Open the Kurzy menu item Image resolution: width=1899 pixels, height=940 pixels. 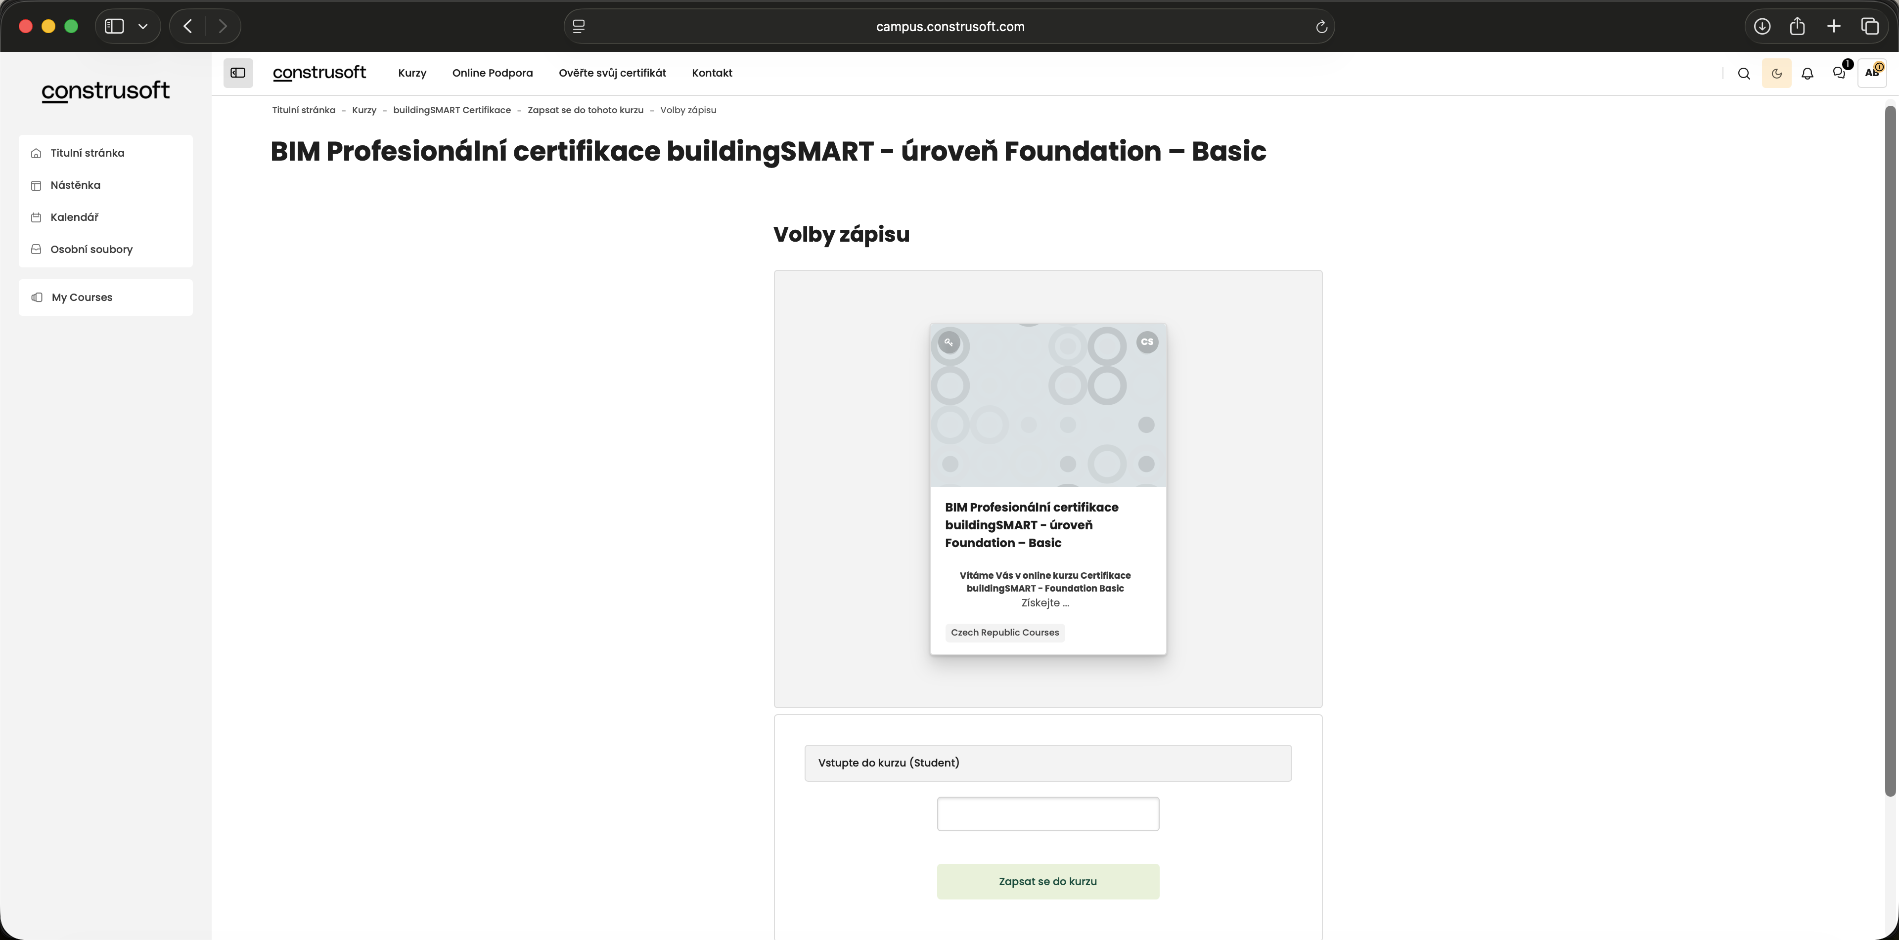pyautogui.click(x=412, y=73)
